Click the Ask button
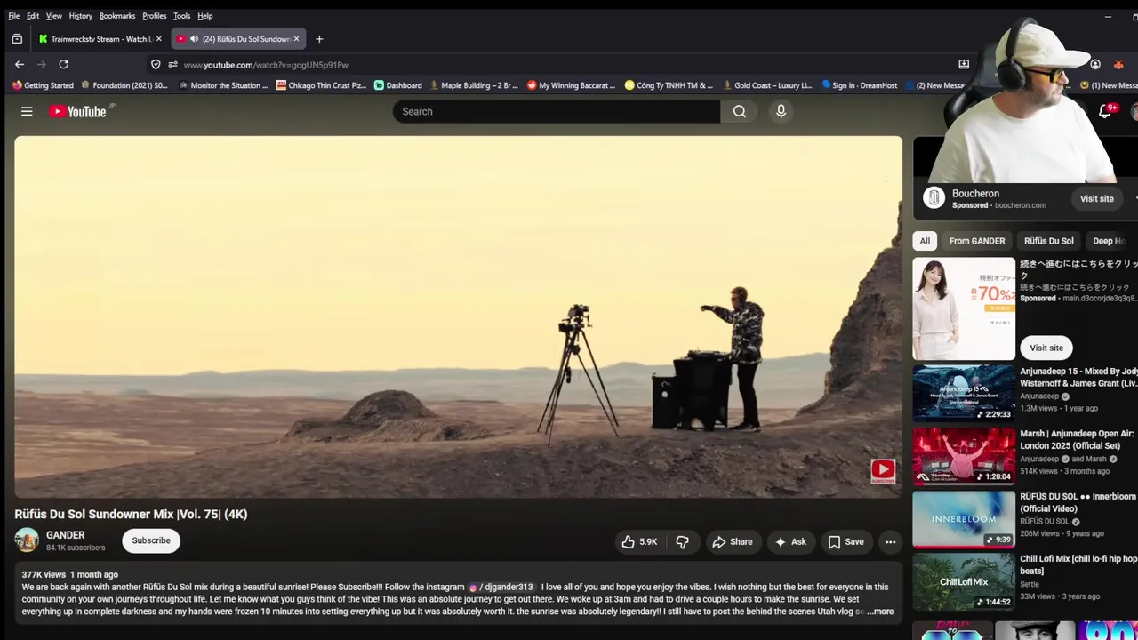 coord(789,541)
